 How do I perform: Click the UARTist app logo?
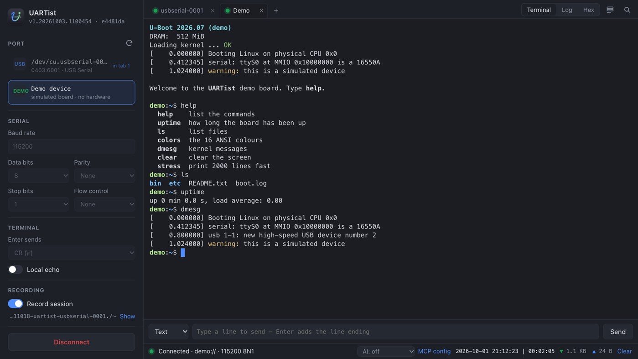[x=16, y=16]
